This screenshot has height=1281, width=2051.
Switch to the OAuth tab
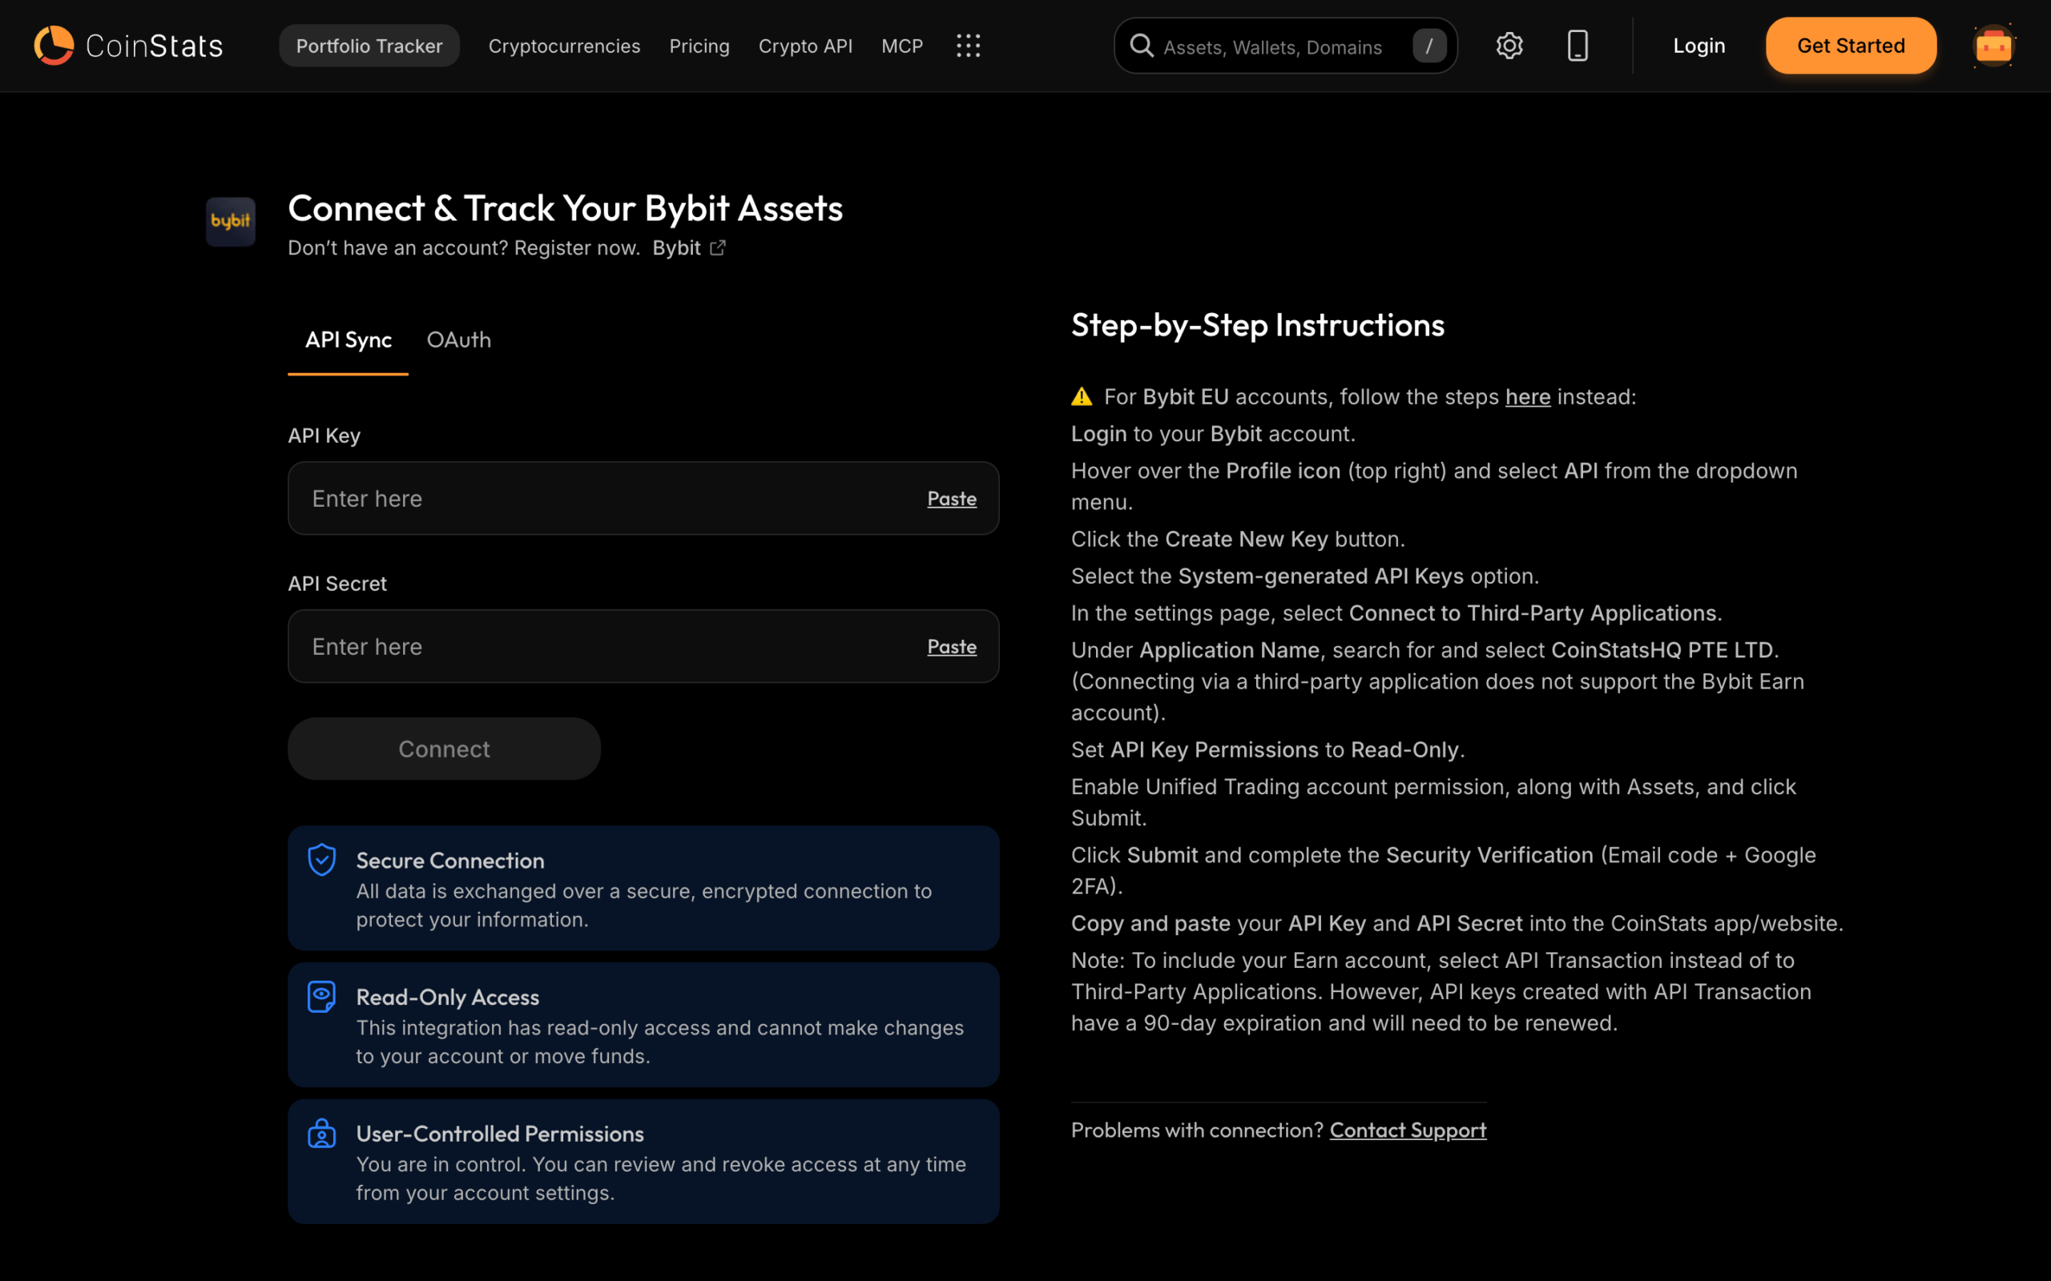pyautogui.click(x=458, y=339)
